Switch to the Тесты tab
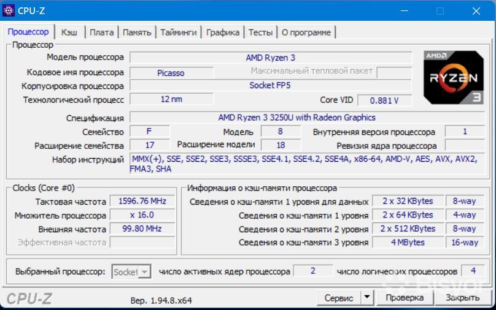Screen dimensions: 496x310 tap(260, 32)
